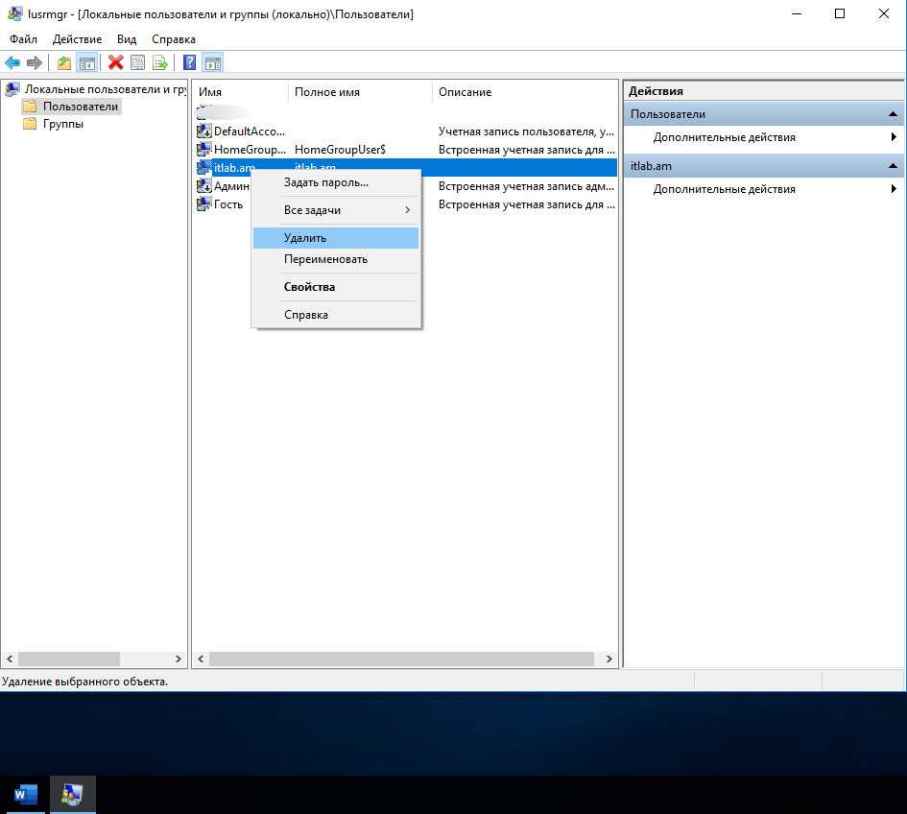Sort by the "Описание" column header
907x814 pixels.
(x=465, y=92)
